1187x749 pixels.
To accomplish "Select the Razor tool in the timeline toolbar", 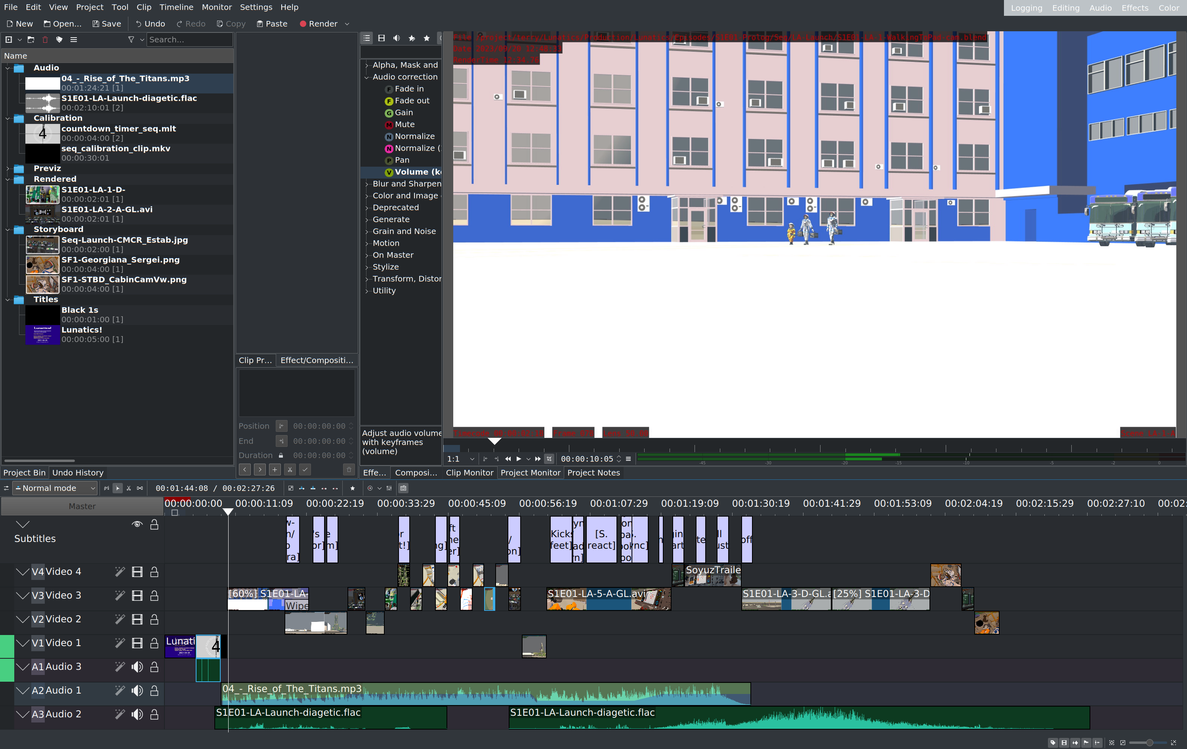I will click(x=129, y=488).
